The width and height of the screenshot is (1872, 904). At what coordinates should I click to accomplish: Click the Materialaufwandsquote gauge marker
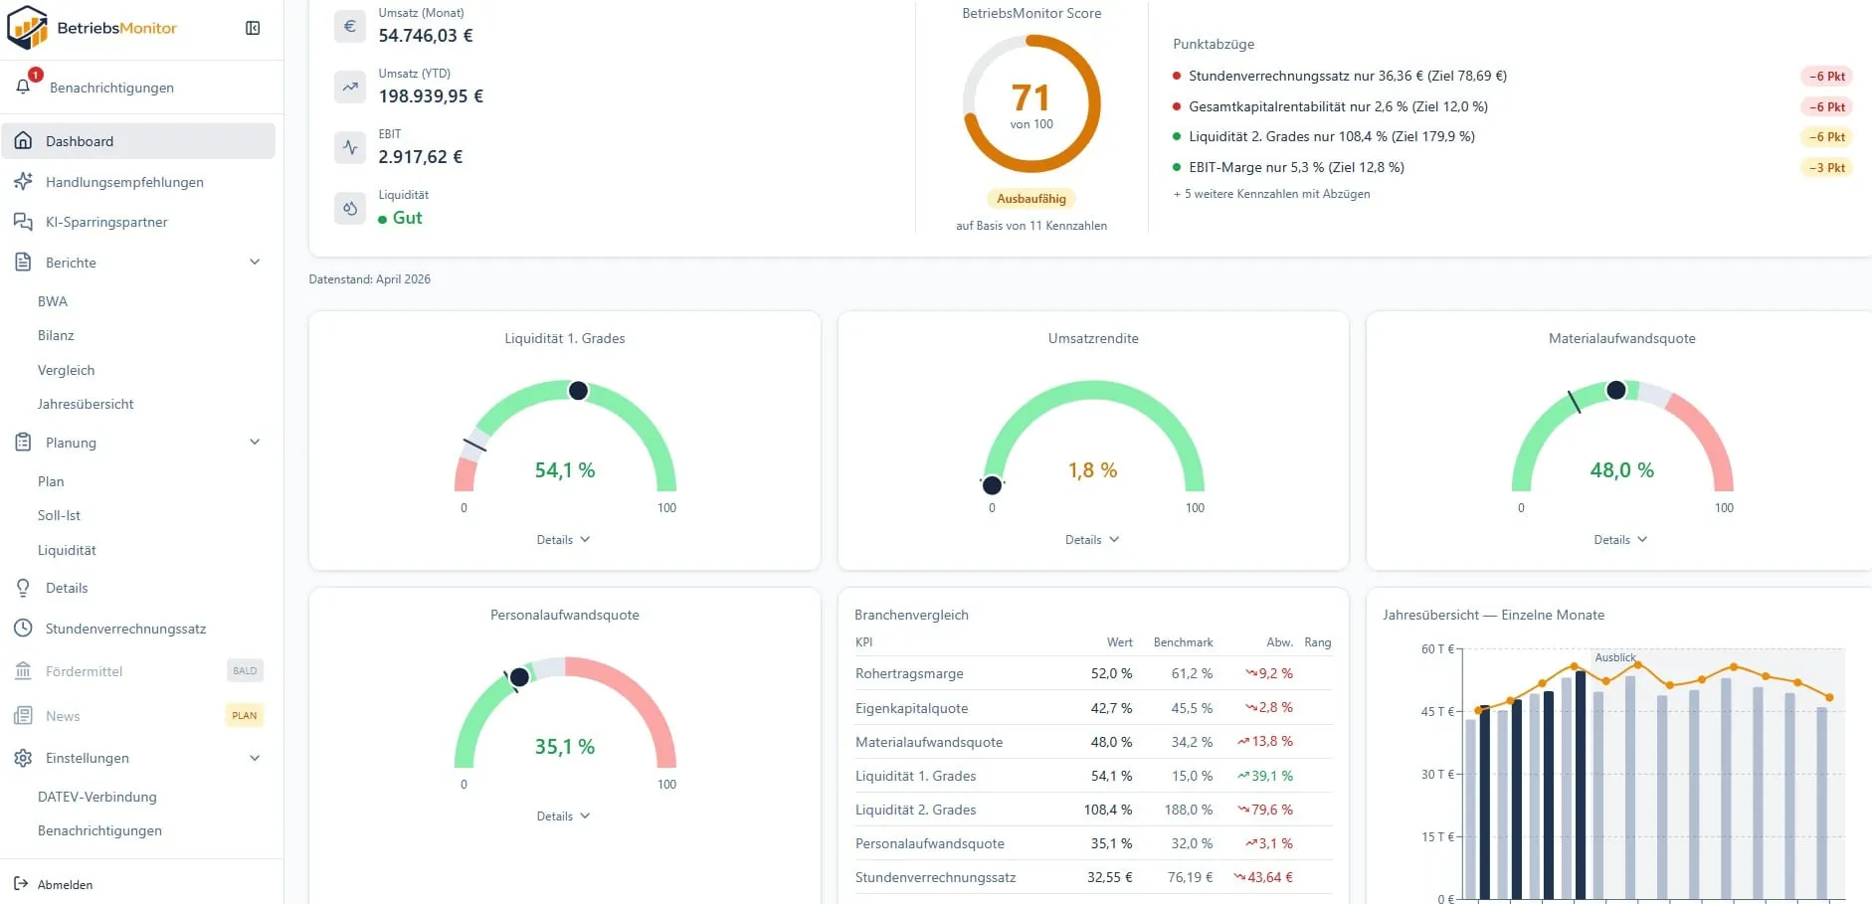point(1616,390)
